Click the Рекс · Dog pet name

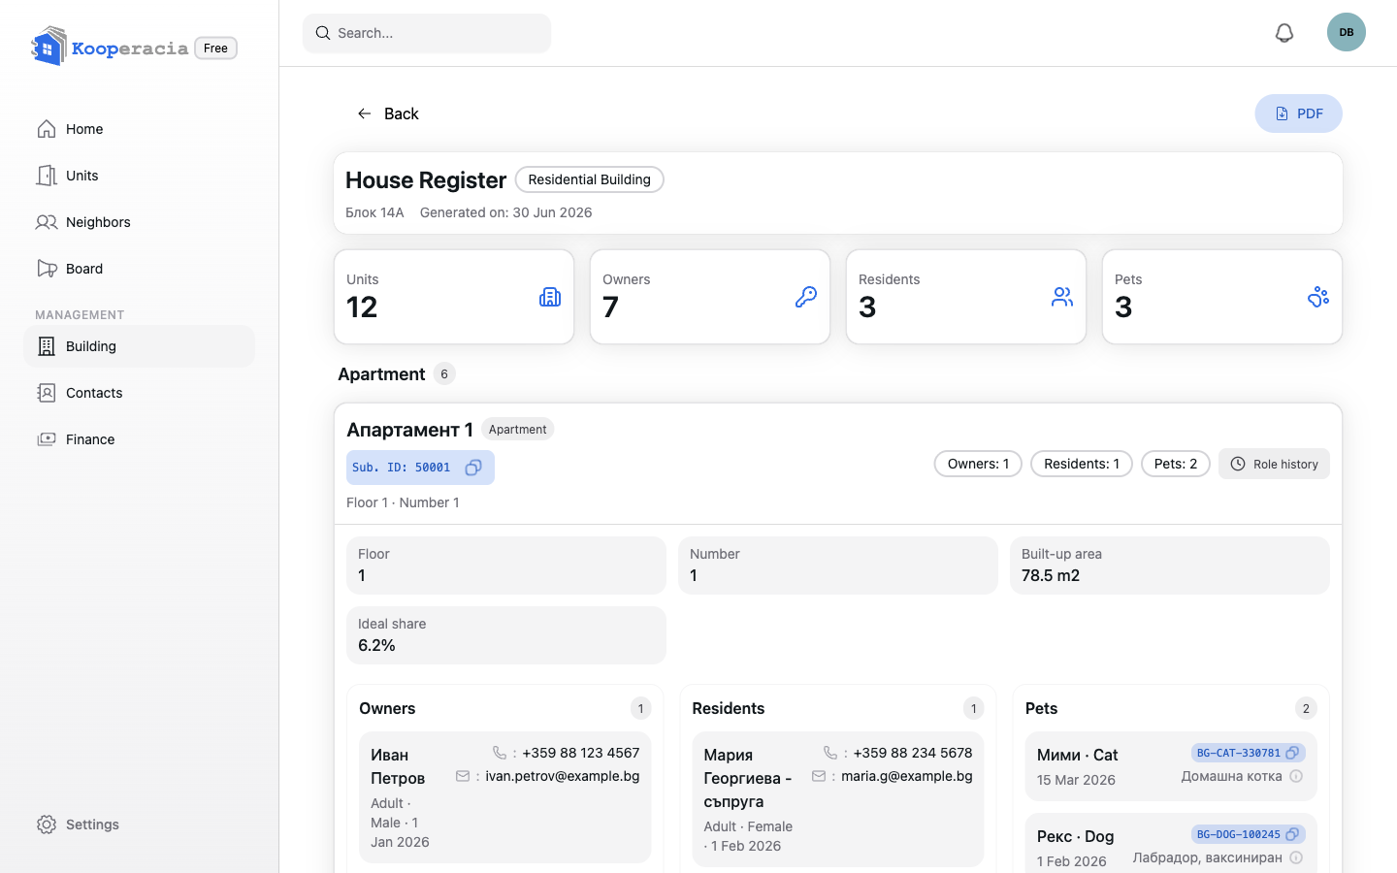click(x=1075, y=836)
